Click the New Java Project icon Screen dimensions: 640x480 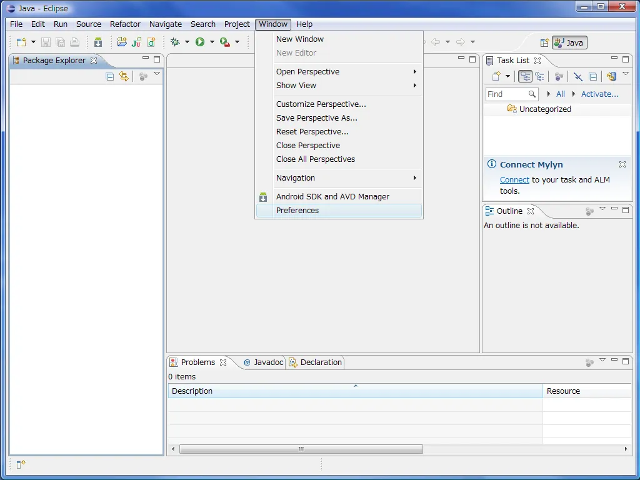point(122,42)
